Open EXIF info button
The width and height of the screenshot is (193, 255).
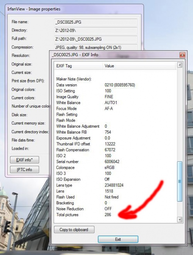24,160
